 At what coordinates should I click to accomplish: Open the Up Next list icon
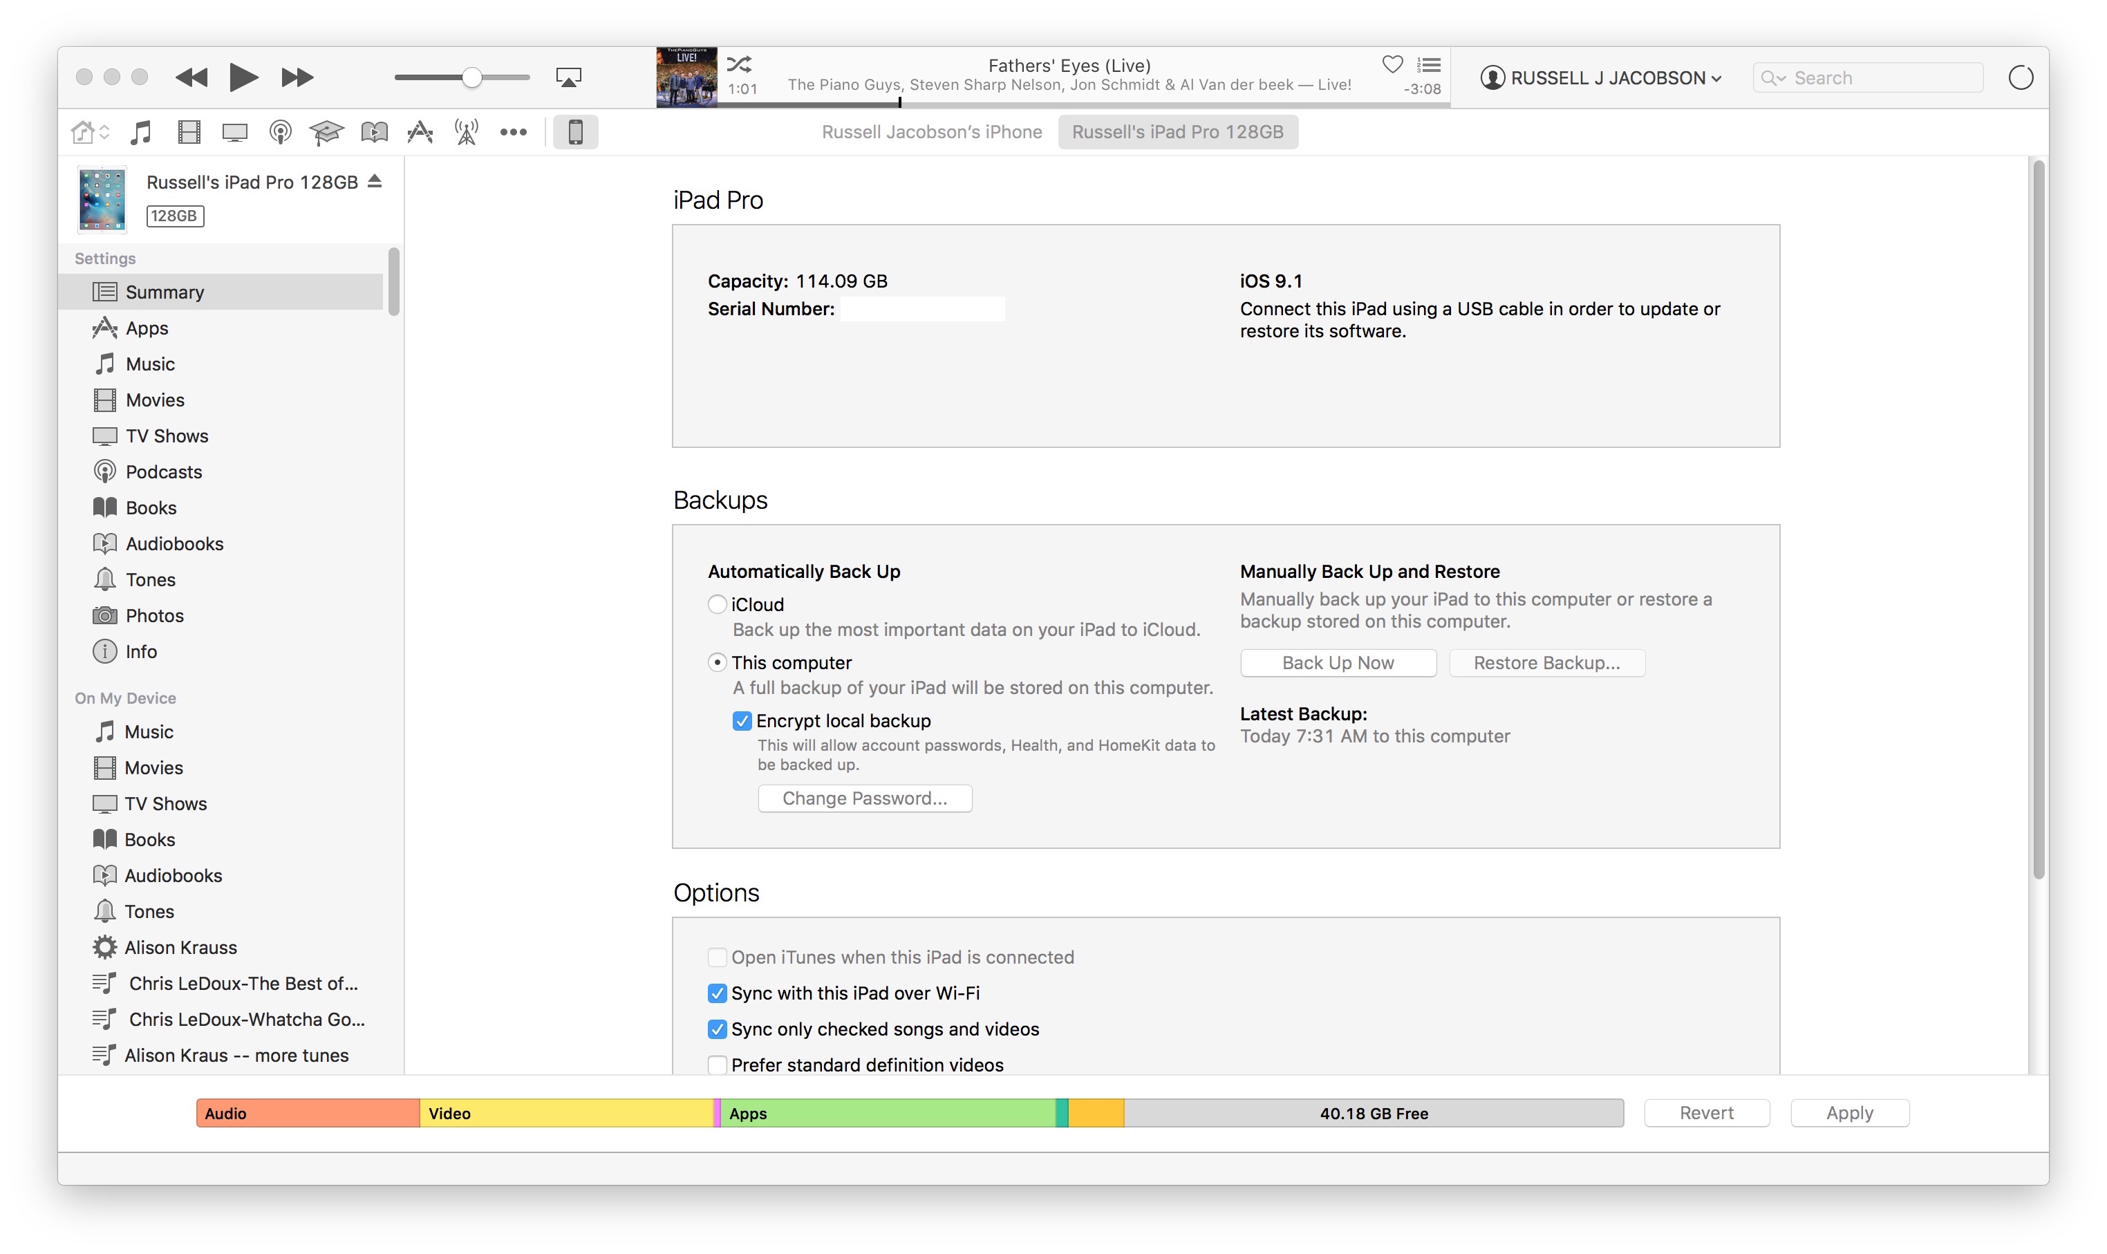(x=1429, y=64)
